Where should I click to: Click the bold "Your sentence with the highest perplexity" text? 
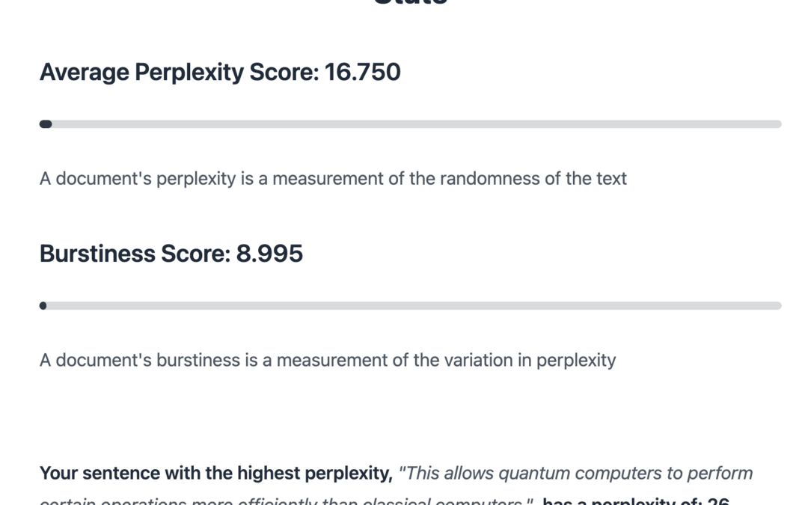(215, 474)
